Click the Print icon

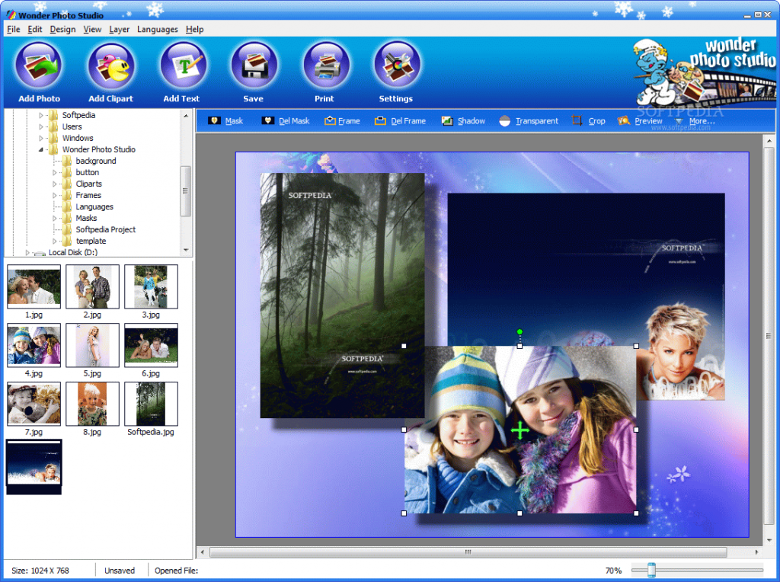(x=326, y=66)
